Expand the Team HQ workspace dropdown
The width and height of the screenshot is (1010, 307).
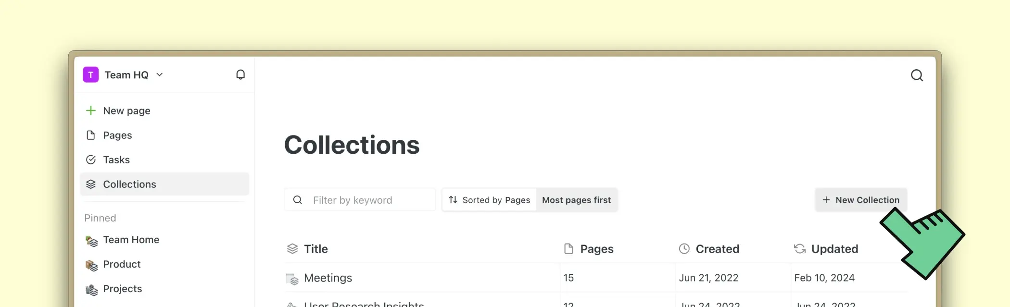click(x=160, y=75)
